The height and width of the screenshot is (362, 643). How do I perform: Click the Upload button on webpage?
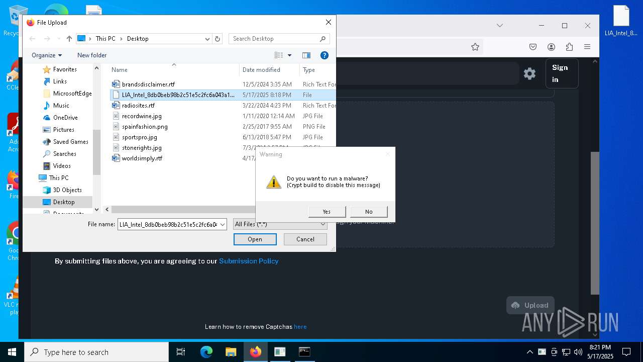point(530,305)
